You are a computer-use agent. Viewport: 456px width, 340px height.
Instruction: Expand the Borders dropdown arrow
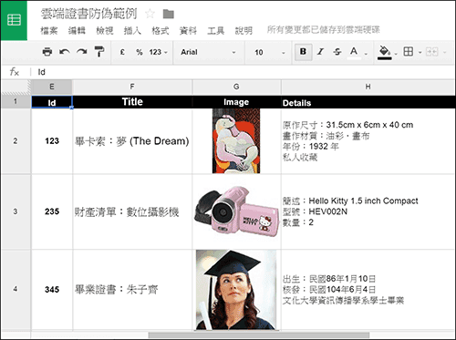point(420,52)
